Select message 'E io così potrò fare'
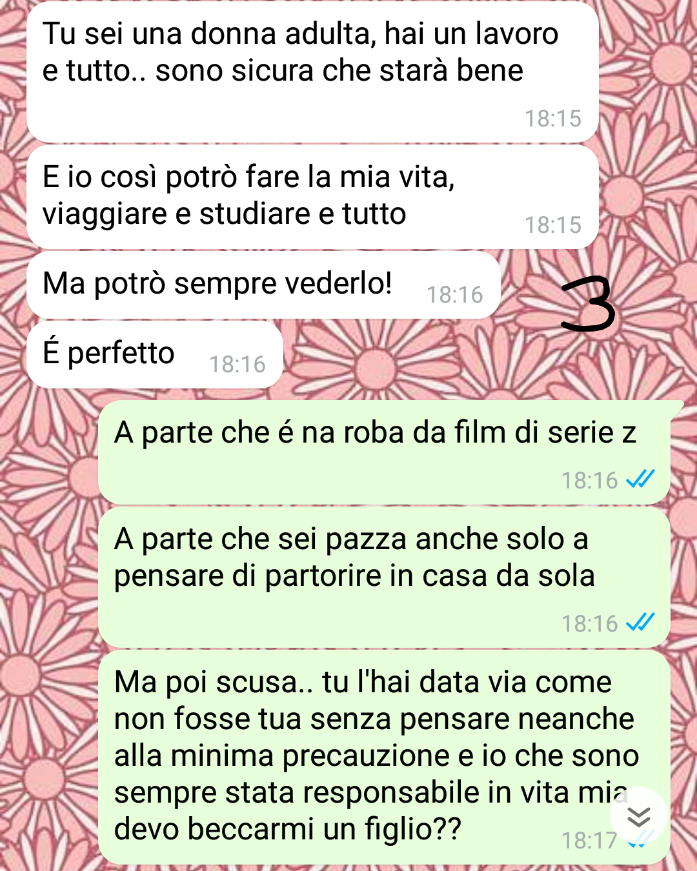Viewport: 697px width, 871px height. pyautogui.click(x=312, y=197)
